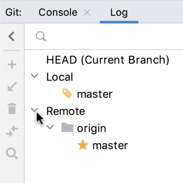Collapse the branches pane with the left arrow

click(x=12, y=37)
